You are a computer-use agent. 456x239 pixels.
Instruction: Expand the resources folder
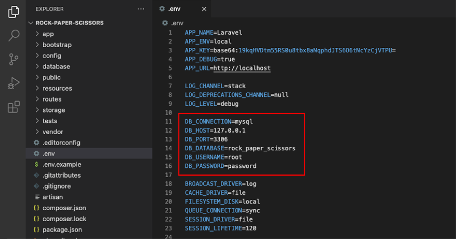(89, 88)
